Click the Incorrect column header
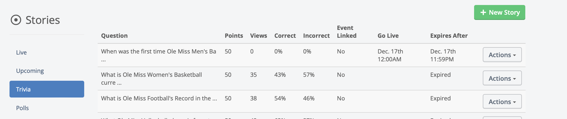 pyautogui.click(x=316, y=36)
